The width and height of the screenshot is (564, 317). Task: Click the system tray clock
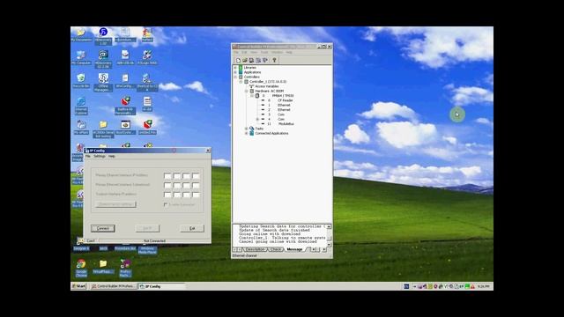coord(484,286)
